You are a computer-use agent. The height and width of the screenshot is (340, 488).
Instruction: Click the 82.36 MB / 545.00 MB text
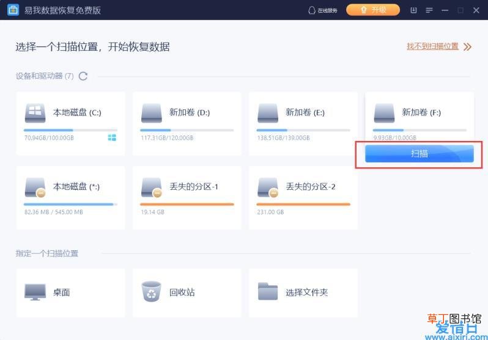coord(54,212)
